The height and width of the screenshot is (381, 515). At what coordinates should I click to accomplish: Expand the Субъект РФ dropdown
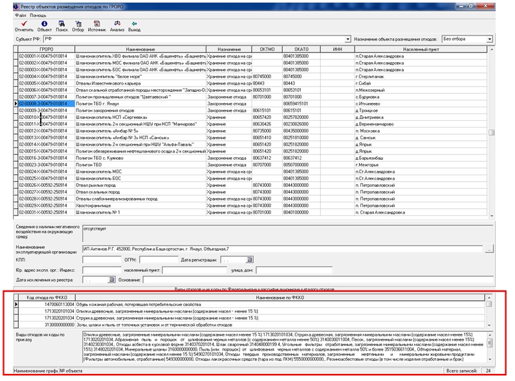[348, 39]
